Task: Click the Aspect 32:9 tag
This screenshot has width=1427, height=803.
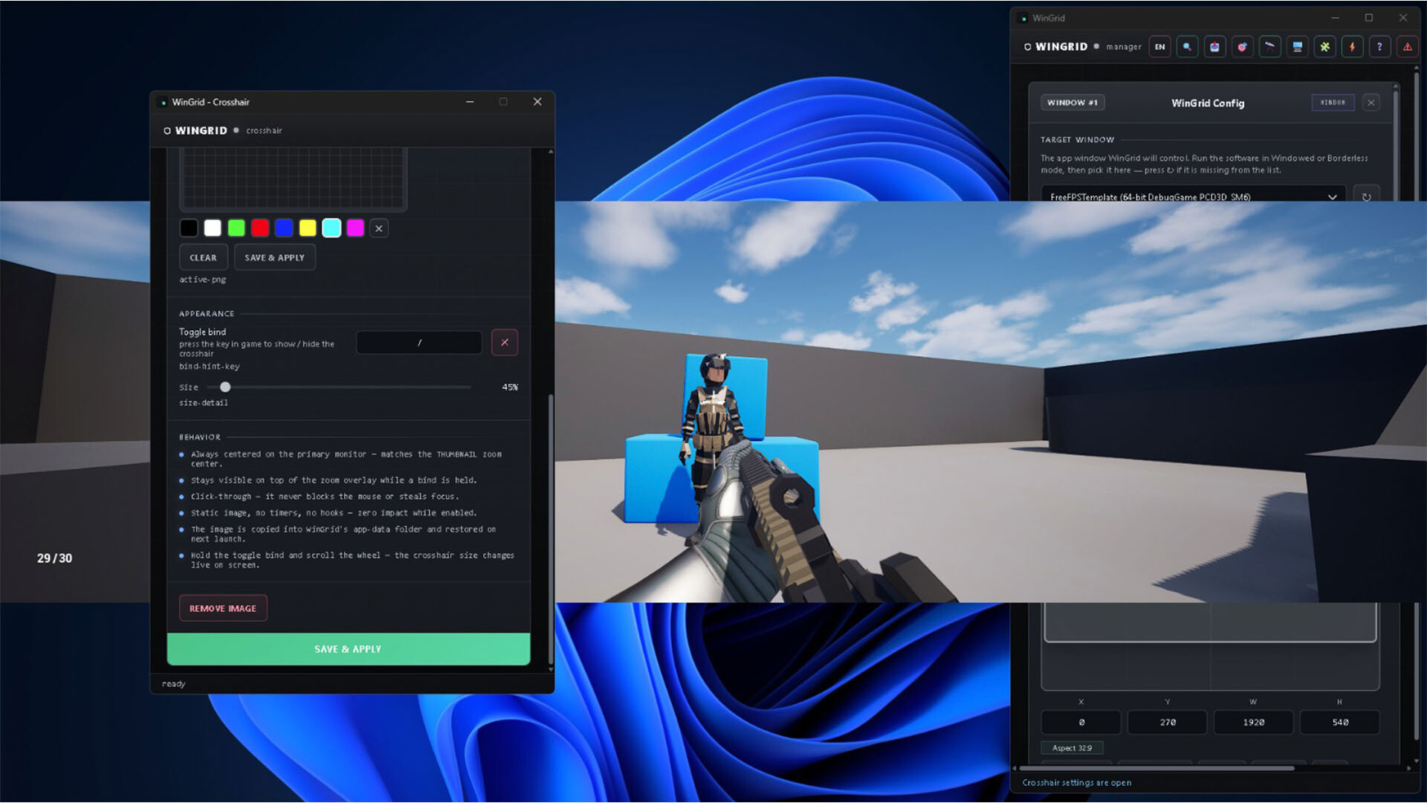Action: 1072,748
